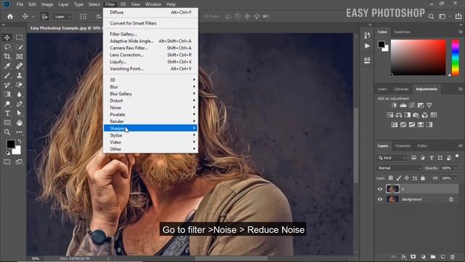
Task: Toggle type layer filter icon
Action: tap(432, 158)
